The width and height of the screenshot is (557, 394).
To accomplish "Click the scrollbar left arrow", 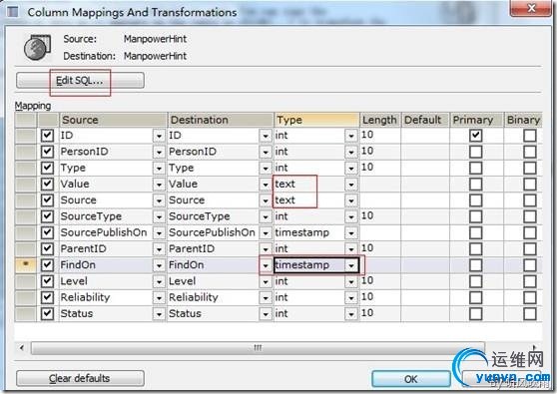I will point(22,347).
